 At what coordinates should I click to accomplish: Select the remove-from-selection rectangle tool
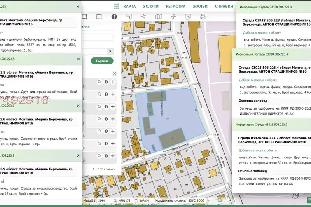pyautogui.click(x=99, y=17)
